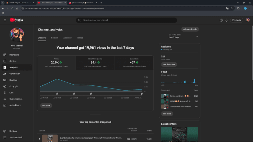Select the Watch time (hours) card
The width and height of the screenshot is (253, 142).
[x=95, y=63]
